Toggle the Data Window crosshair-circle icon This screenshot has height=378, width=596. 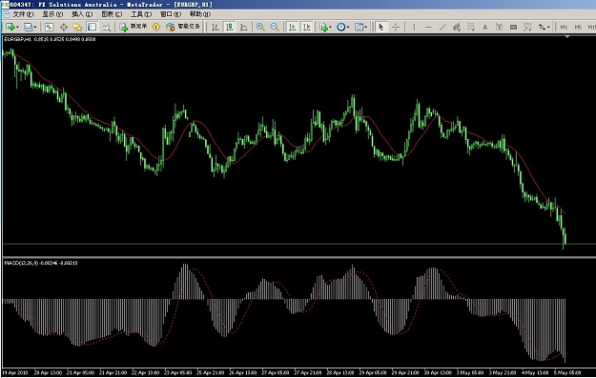click(x=64, y=27)
